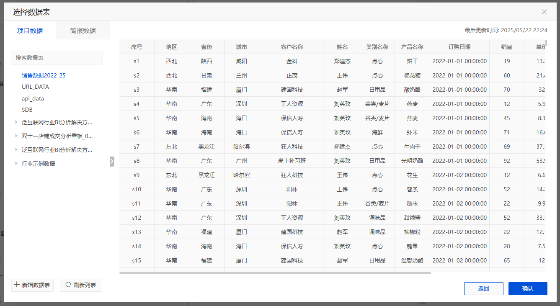Click the horizontal scrollbar under the table
The image size is (560, 306).
(275, 273)
